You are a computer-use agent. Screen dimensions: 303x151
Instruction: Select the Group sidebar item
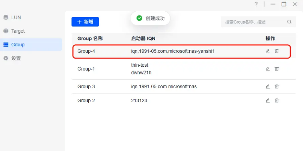point(18,45)
